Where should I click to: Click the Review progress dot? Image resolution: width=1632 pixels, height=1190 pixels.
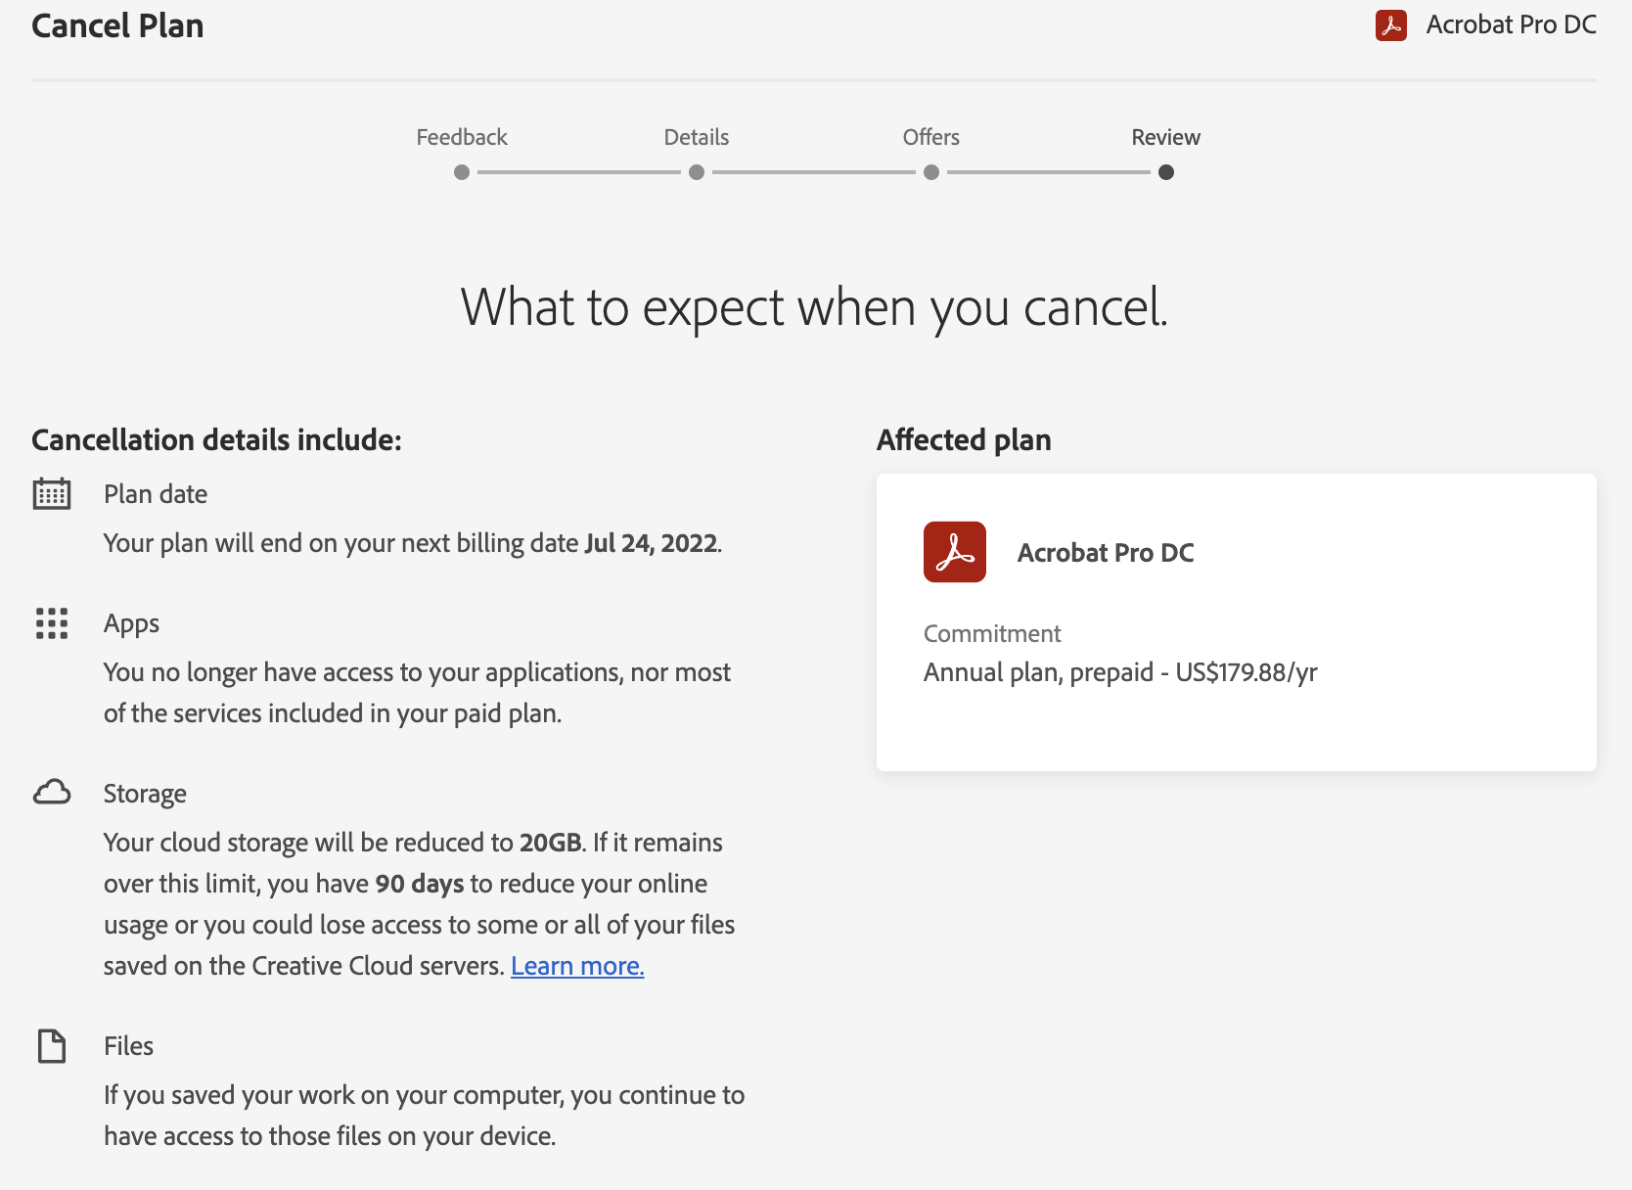(x=1166, y=172)
